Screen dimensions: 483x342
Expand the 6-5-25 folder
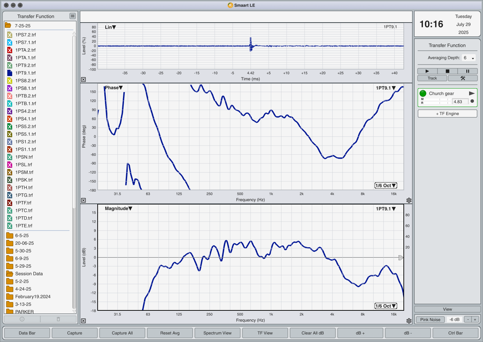click(10, 235)
